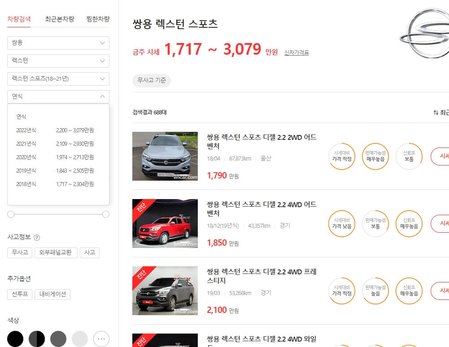Image resolution: width=449 pixels, height=347 pixels.
Task: Click 시세 button for the 1,850만원 listing
Action: (440, 223)
